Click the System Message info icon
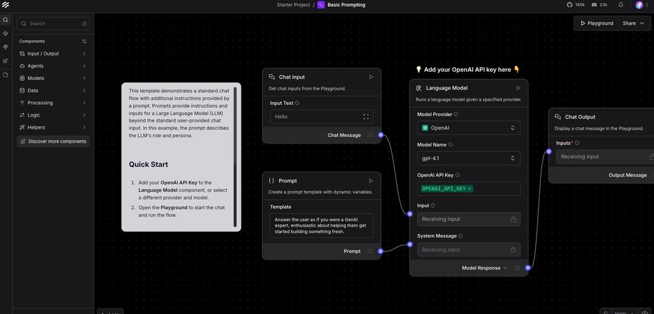Screen dimensions: 654x314 [461, 235]
